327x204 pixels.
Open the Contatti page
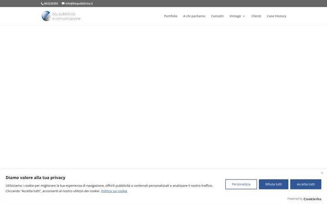[217, 16]
